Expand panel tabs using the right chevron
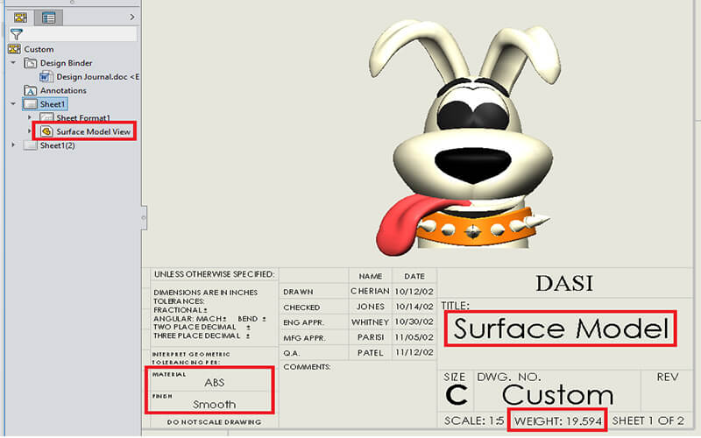The height and width of the screenshot is (438, 701). (x=131, y=17)
